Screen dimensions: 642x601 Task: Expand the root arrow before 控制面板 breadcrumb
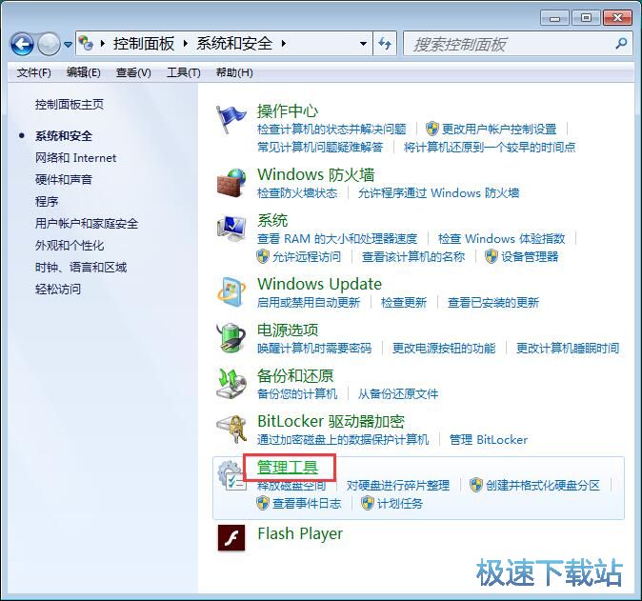102,43
